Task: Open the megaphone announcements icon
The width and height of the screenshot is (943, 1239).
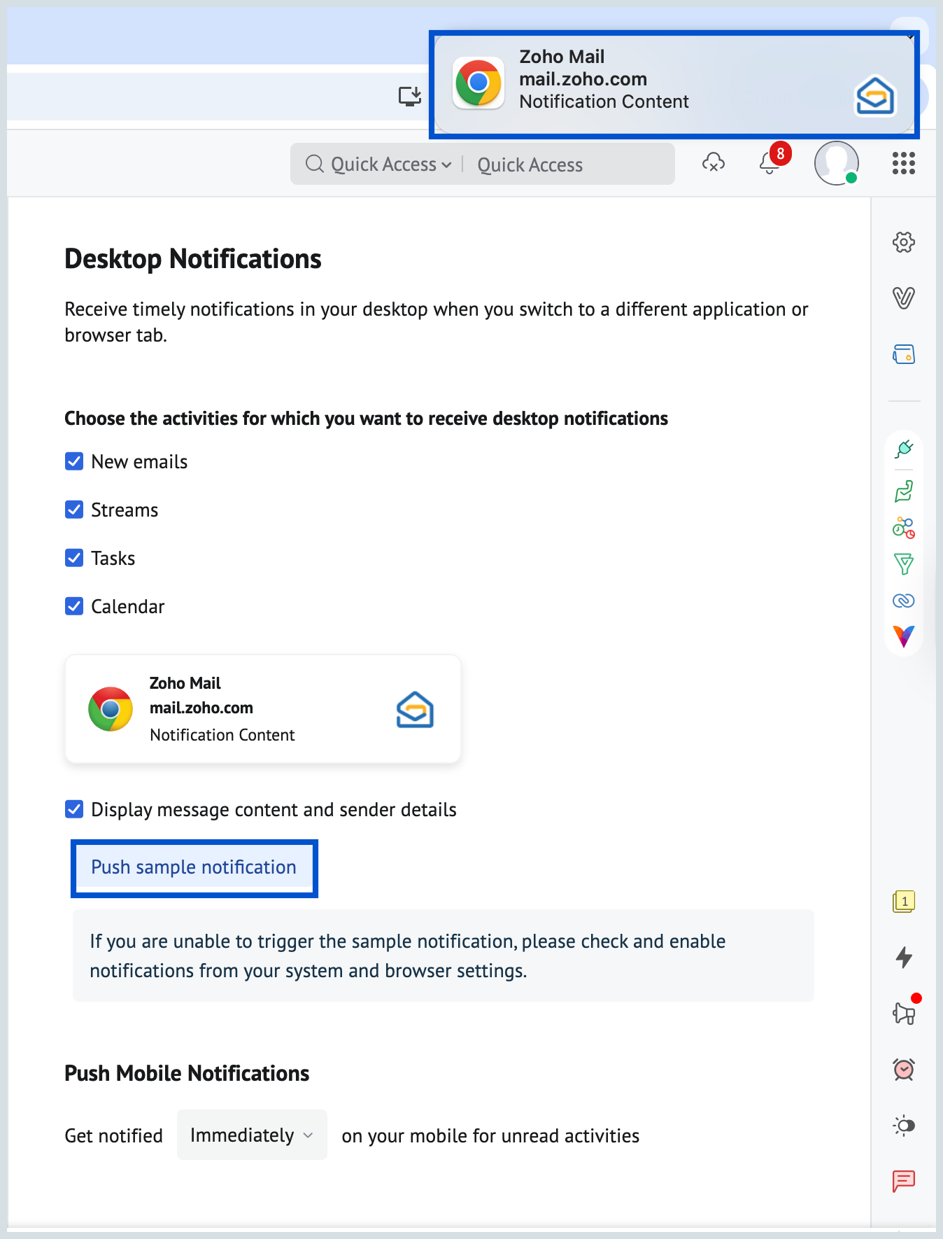Action: point(905,1012)
